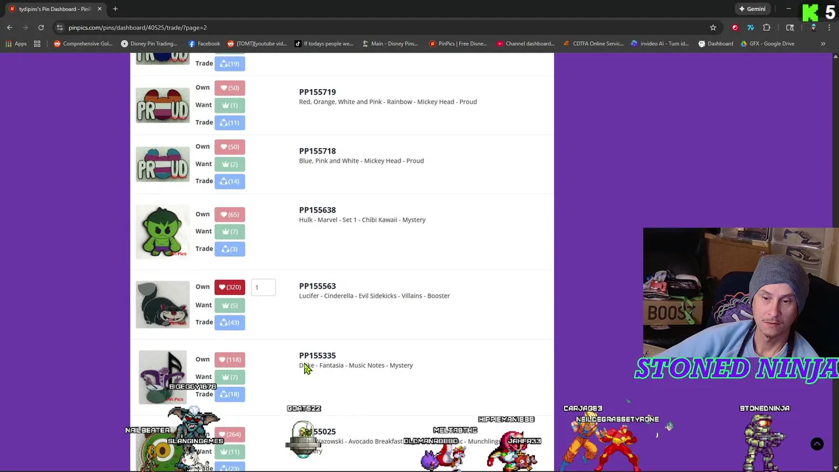Open pin PP155638 Hulk link
839x472 pixels.
[317, 210]
